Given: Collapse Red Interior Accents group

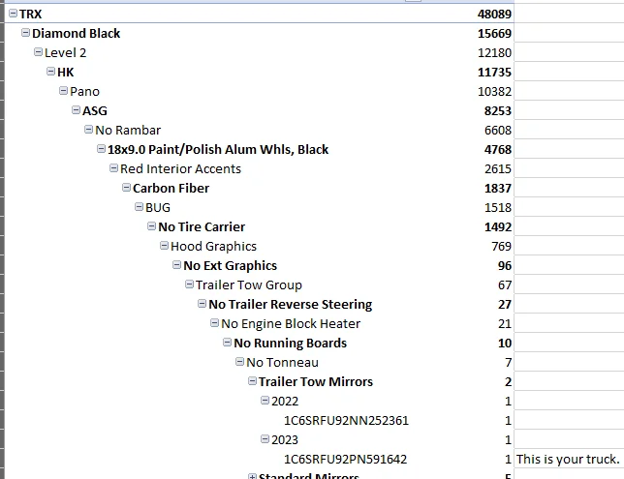Looking at the screenshot, I should click(113, 167).
